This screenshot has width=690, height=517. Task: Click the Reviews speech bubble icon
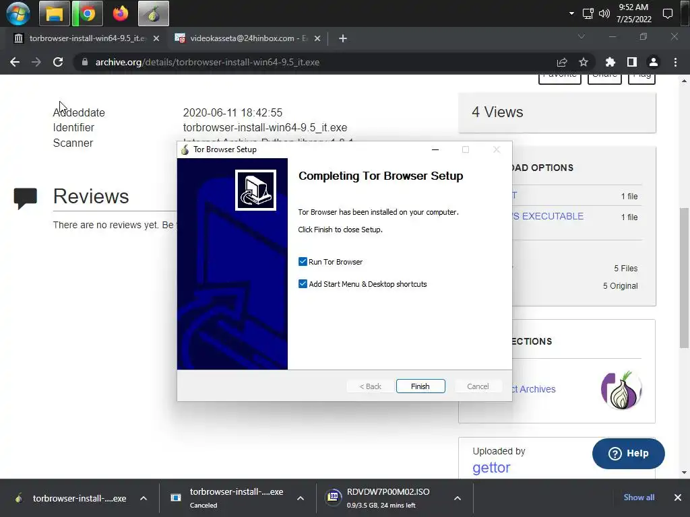pos(25,198)
